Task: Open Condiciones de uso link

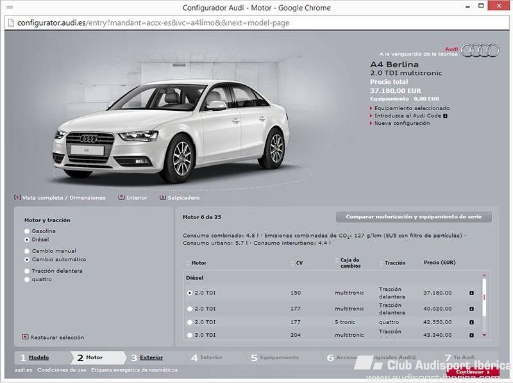Action: point(62,370)
